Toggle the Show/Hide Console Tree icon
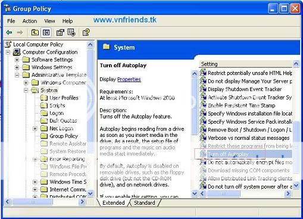Image resolution: width=303 pixels, height=219 pixels. click(x=46, y=32)
